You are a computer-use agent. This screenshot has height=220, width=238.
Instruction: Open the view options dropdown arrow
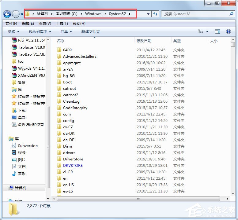pos(207,31)
